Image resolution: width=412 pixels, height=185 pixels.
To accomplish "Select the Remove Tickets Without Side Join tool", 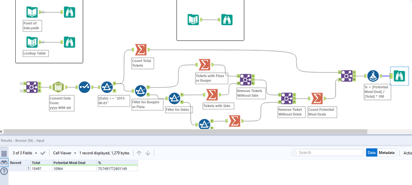I will 246,79.
